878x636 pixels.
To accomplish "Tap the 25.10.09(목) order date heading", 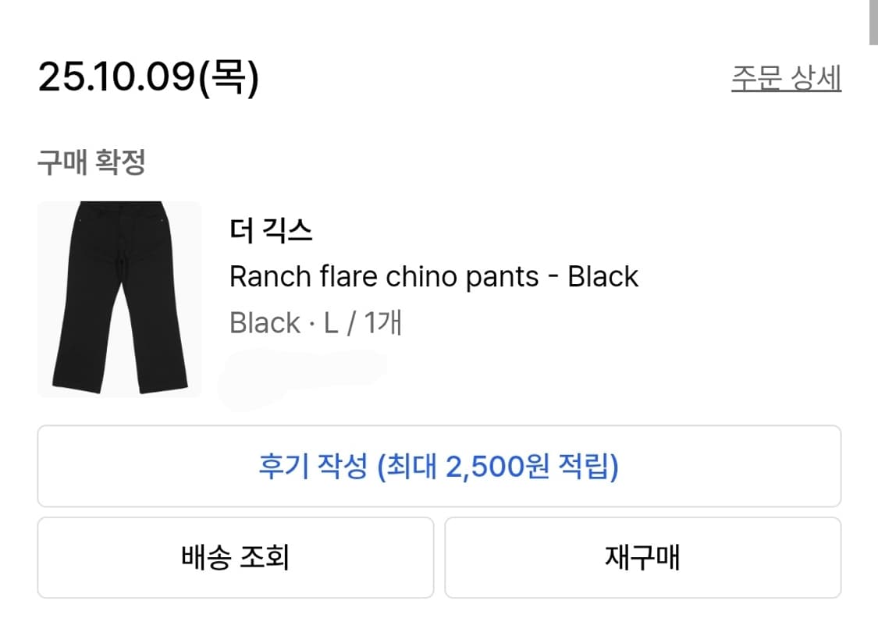I will point(146,78).
